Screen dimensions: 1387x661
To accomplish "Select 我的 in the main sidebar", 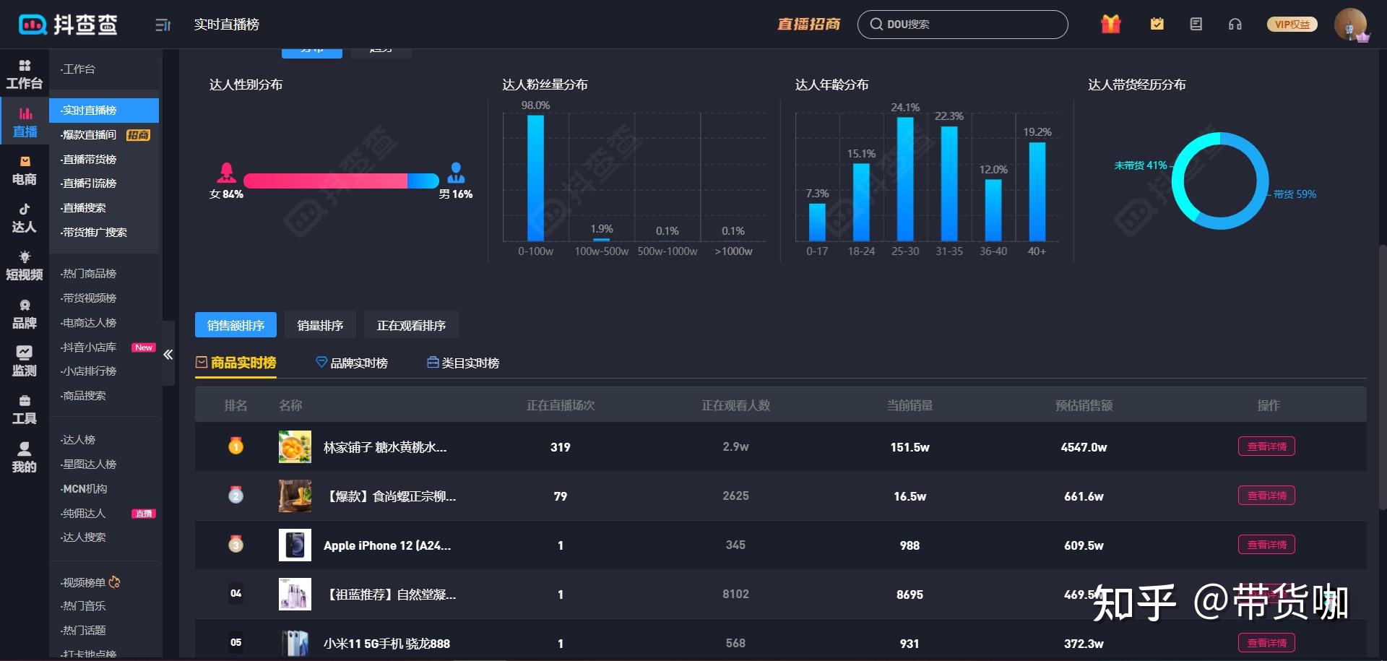I will 25,457.
